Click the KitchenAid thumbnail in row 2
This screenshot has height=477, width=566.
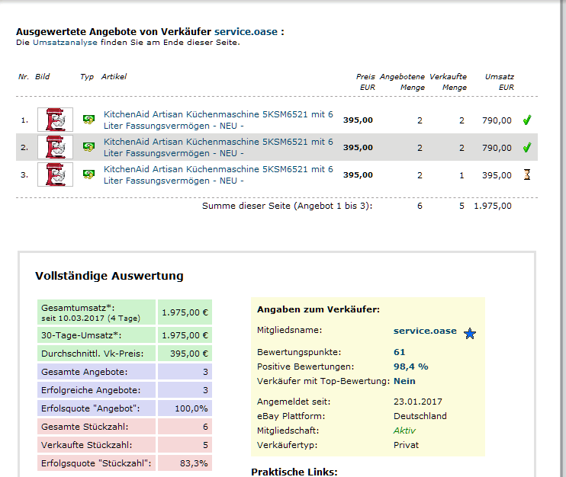pyautogui.click(x=55, y=147)
